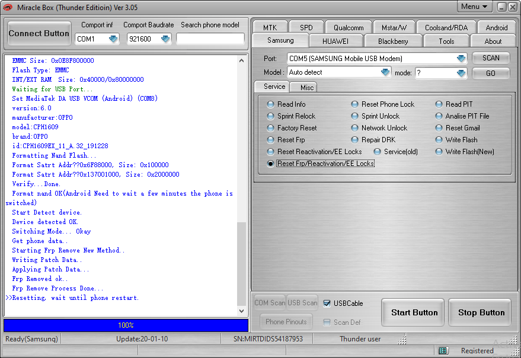Select Reset Frp/Reactivation/EE Locks option

coord(321,164)
